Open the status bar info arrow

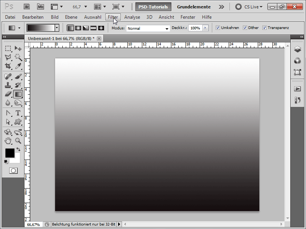click(x=119, y=224)
